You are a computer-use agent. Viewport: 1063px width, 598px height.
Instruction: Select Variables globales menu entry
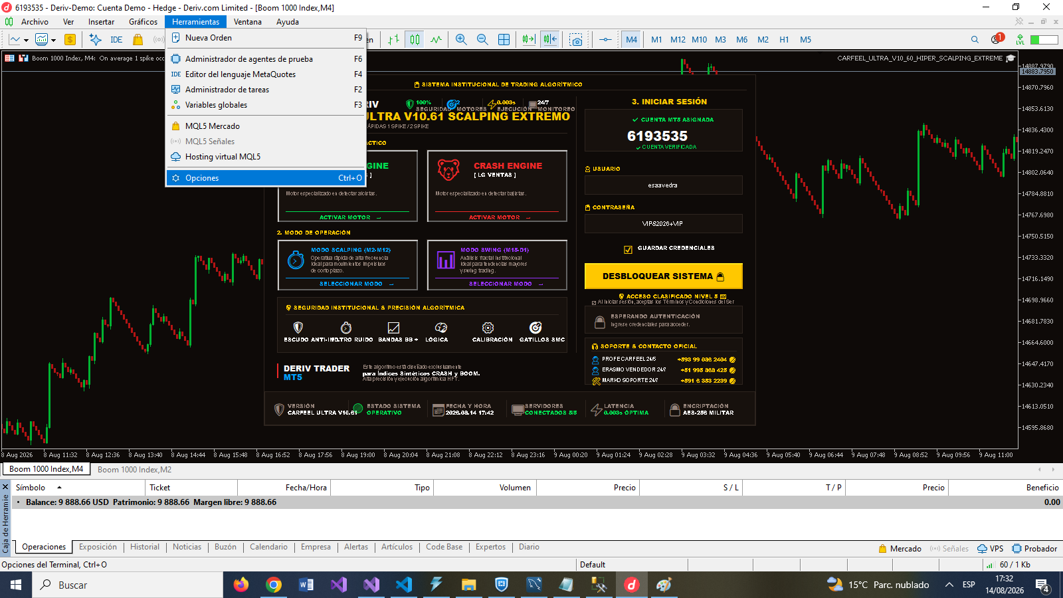tap(266, 105)
